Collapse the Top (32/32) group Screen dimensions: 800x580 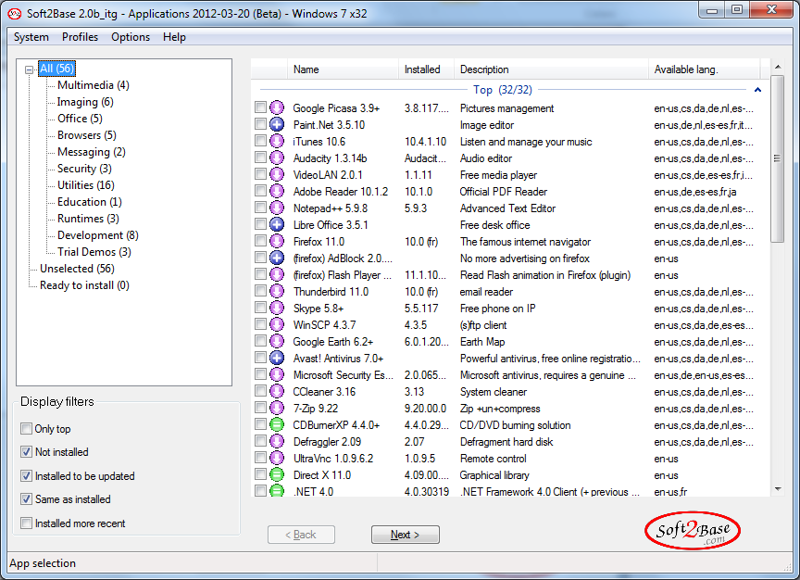click(757, 90)
